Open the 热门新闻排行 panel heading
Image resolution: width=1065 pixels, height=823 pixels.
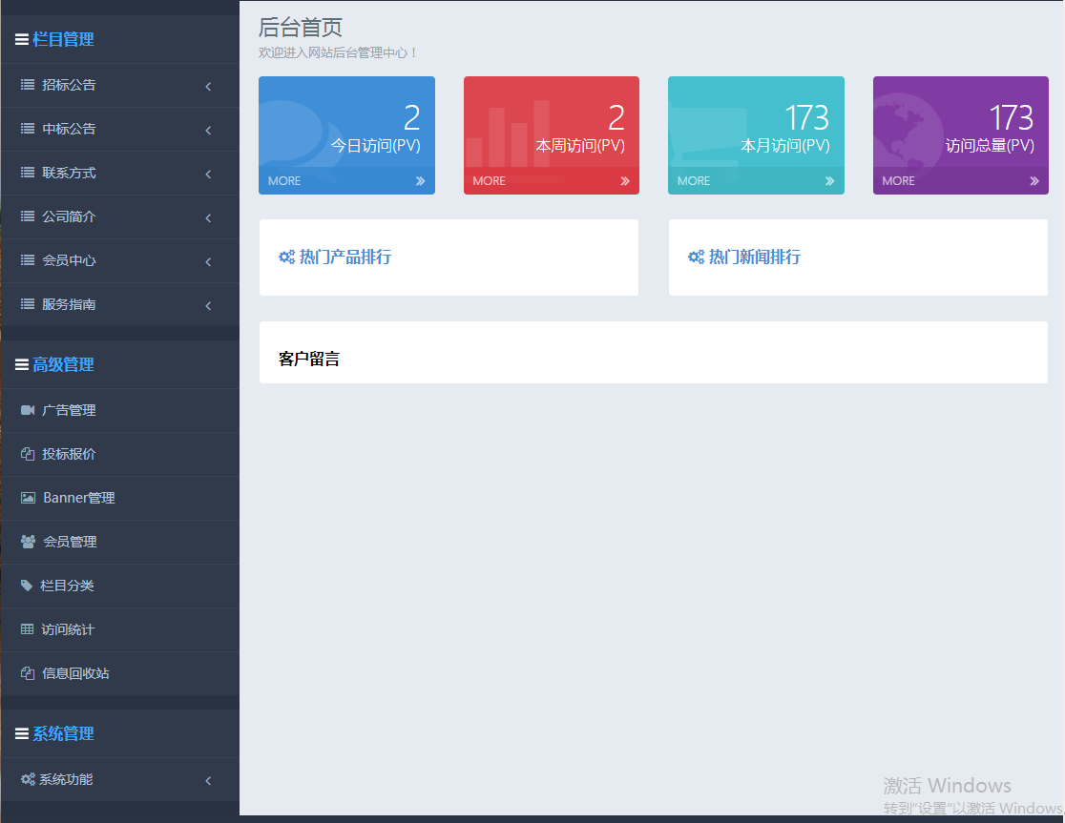pyautogui.click(x=754, y=257)
